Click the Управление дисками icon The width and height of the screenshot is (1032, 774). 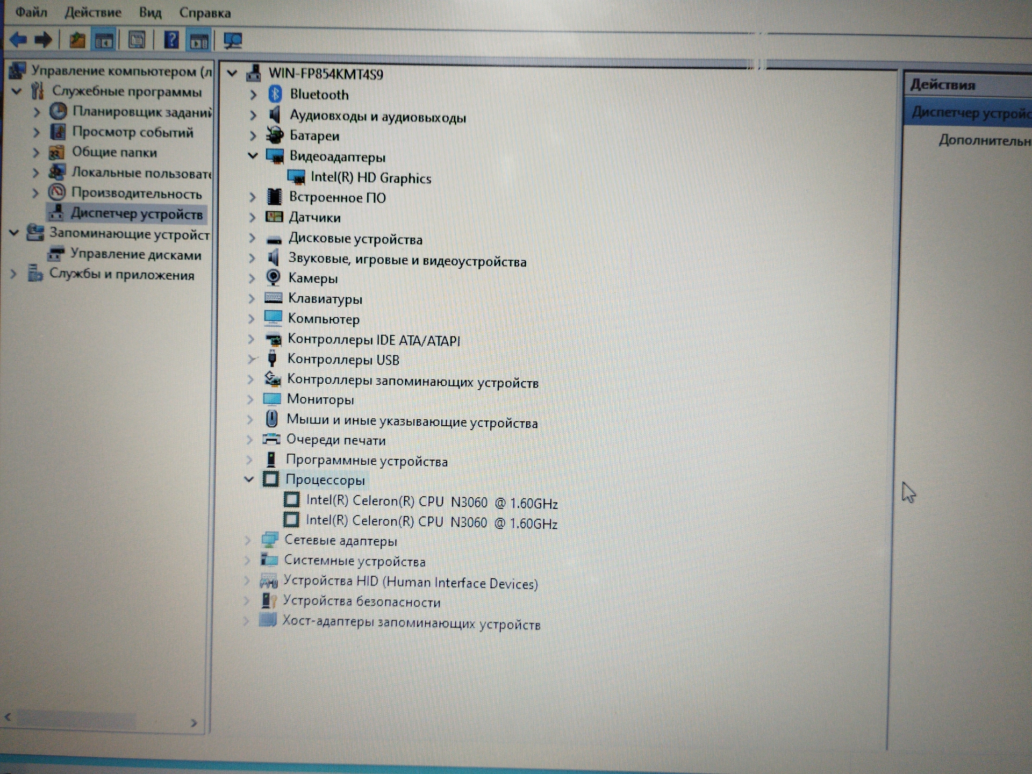[x=55, y=253]
